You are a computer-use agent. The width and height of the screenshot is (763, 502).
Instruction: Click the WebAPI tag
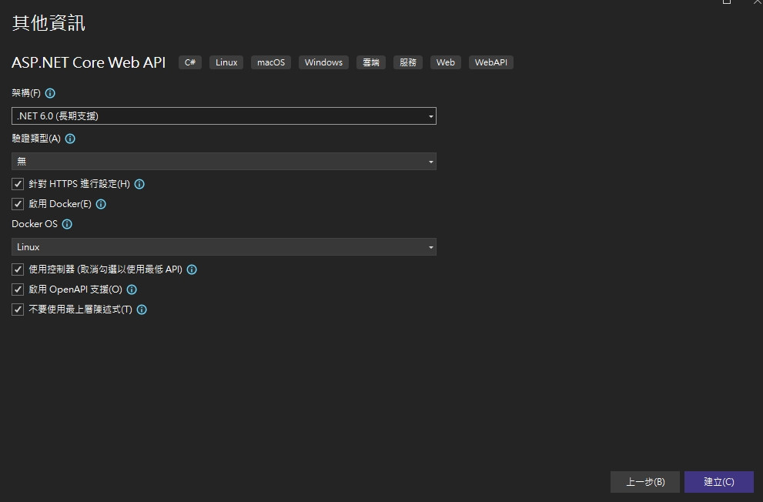pos(491,62)
